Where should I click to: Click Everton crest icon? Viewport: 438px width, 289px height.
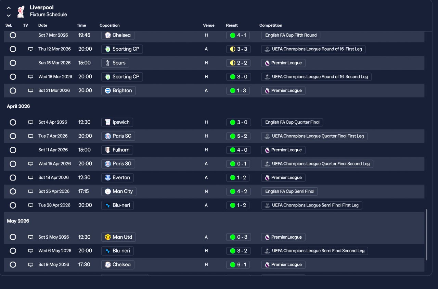tap(108, 178)
